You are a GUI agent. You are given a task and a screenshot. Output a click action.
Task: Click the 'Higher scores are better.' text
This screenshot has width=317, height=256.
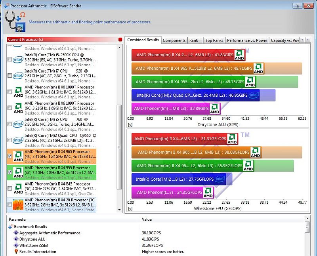(x=163, y=252)
